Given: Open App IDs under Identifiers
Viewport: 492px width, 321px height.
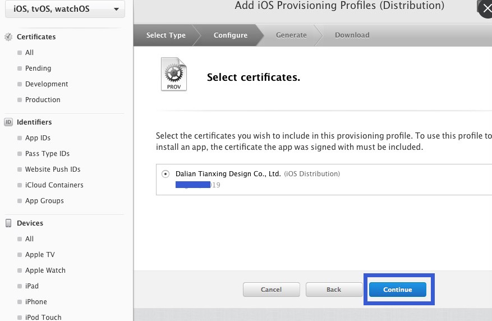Looking at the screenshot, I should 38,138.
